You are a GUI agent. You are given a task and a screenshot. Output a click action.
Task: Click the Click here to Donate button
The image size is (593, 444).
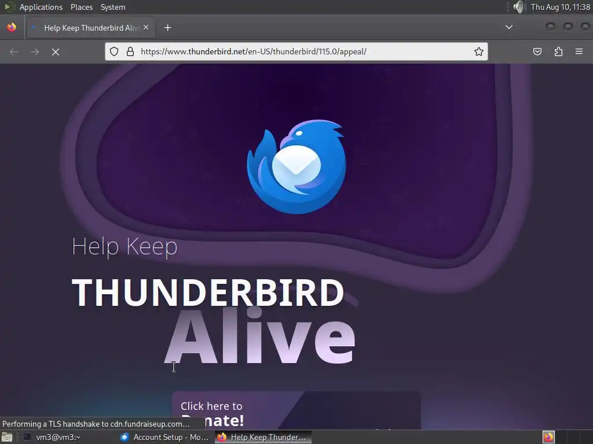[x=296, y=410]
